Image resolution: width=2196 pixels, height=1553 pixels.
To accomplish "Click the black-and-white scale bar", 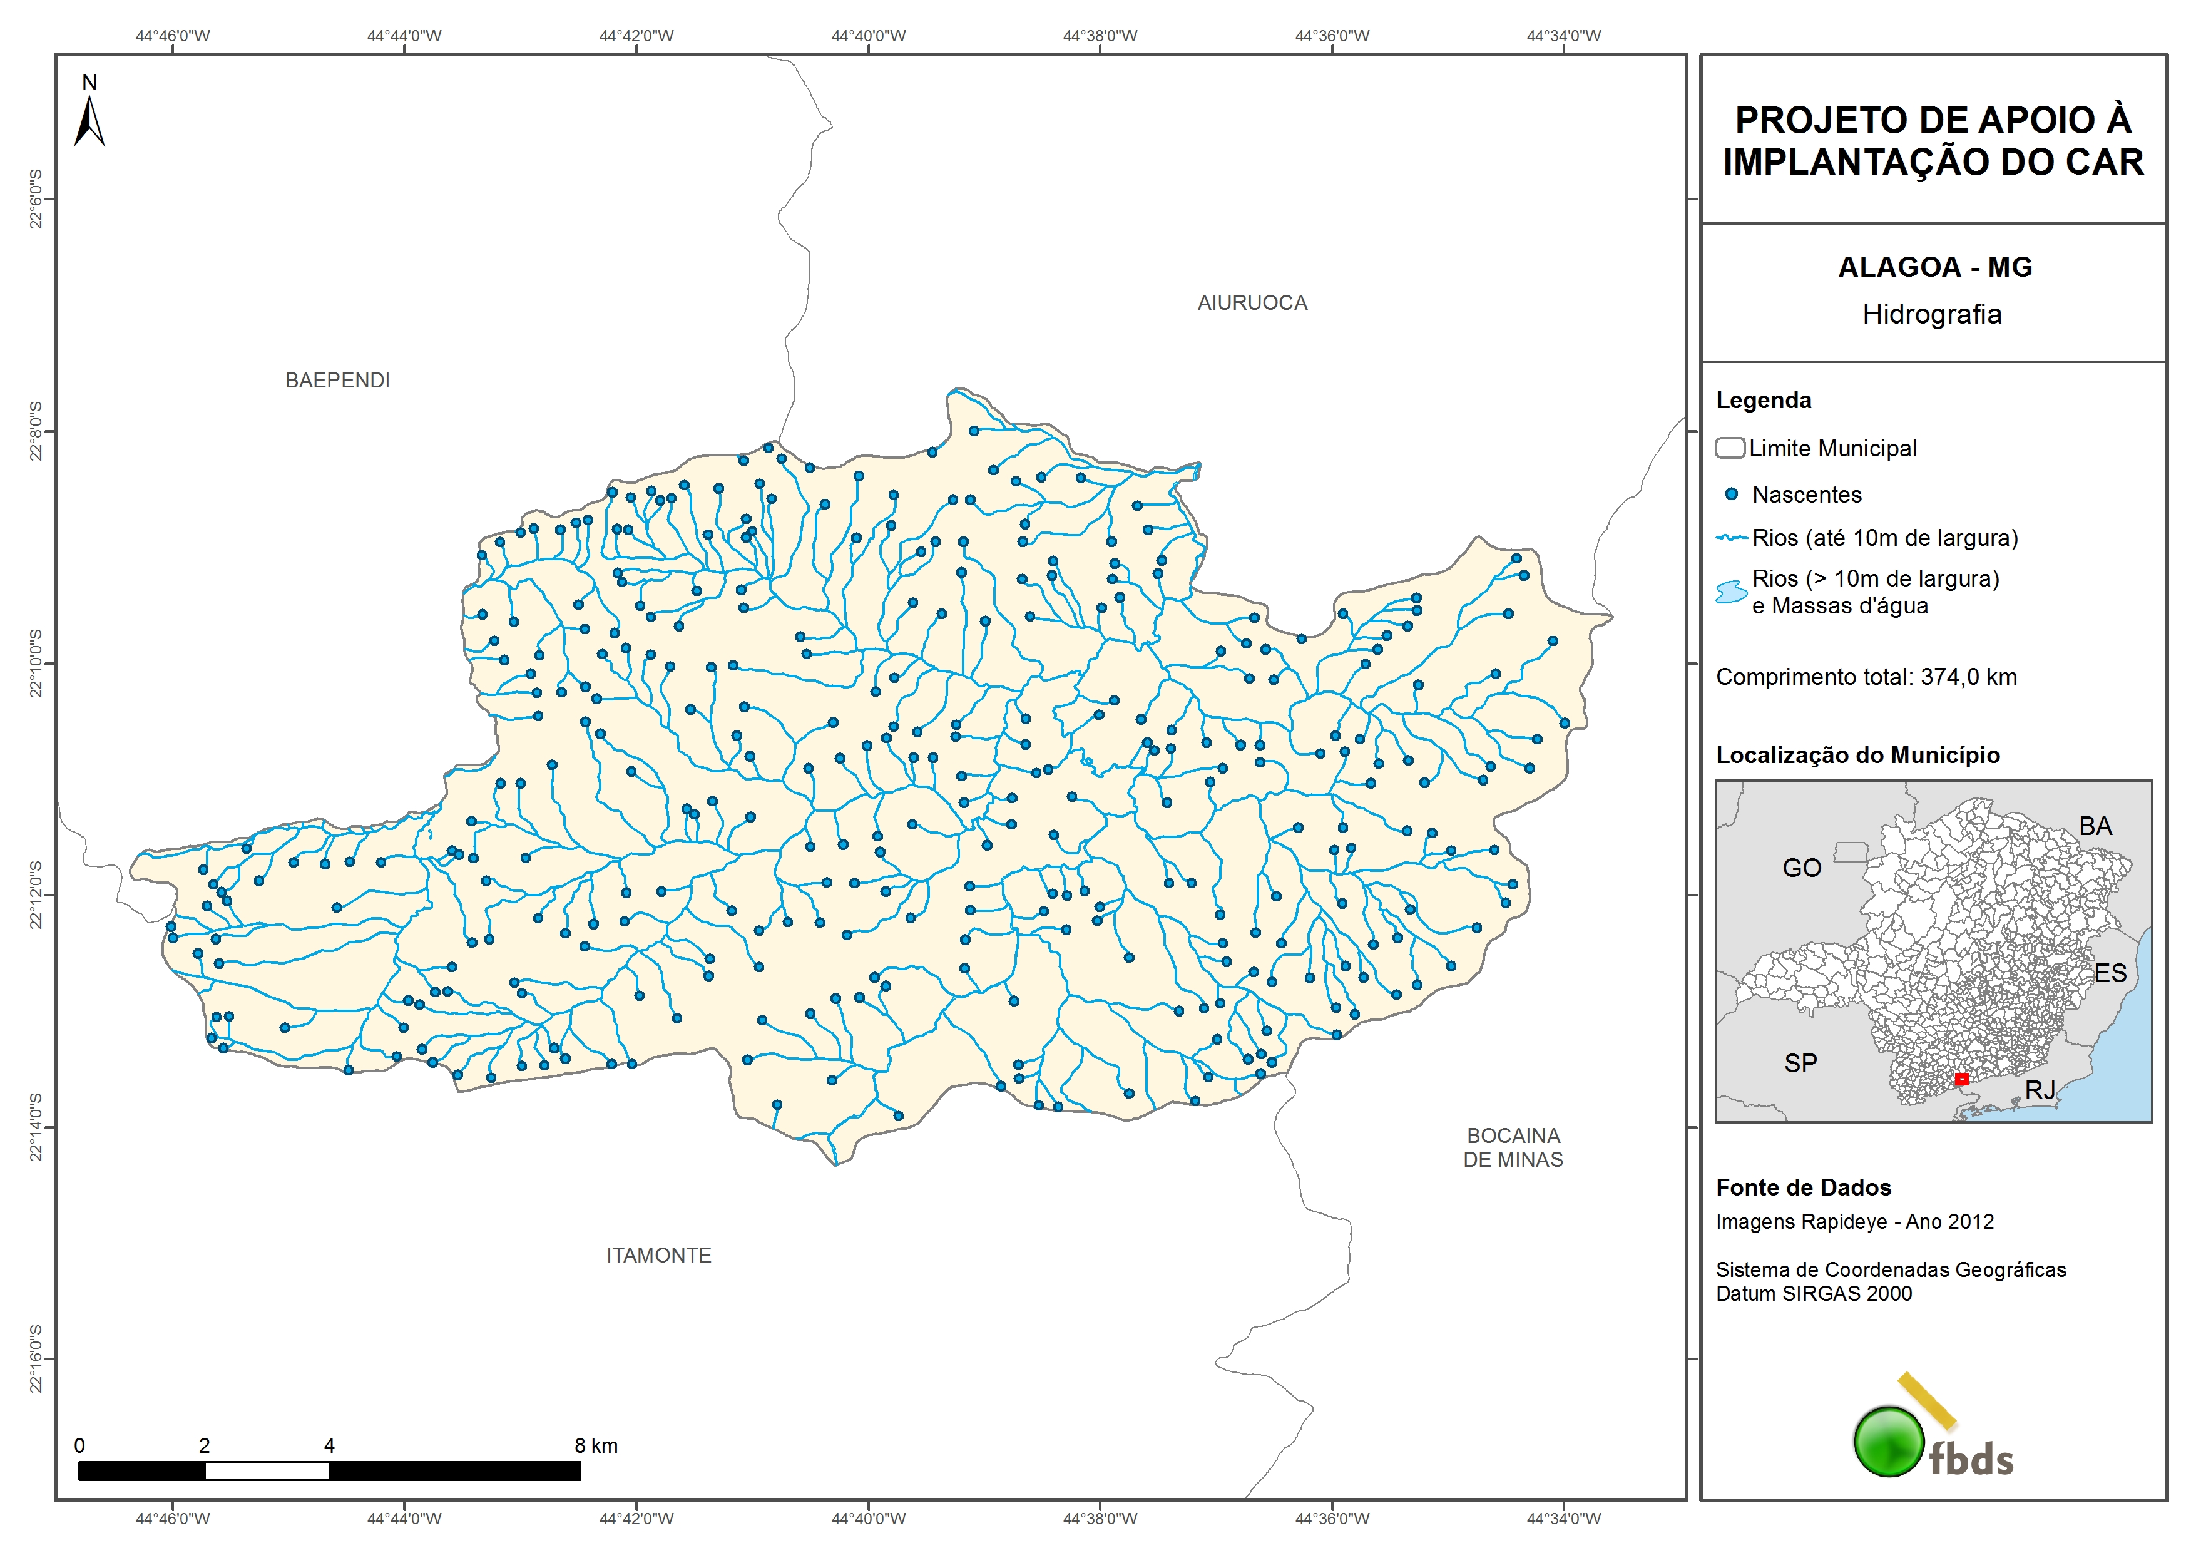I will pos(329,1471).
